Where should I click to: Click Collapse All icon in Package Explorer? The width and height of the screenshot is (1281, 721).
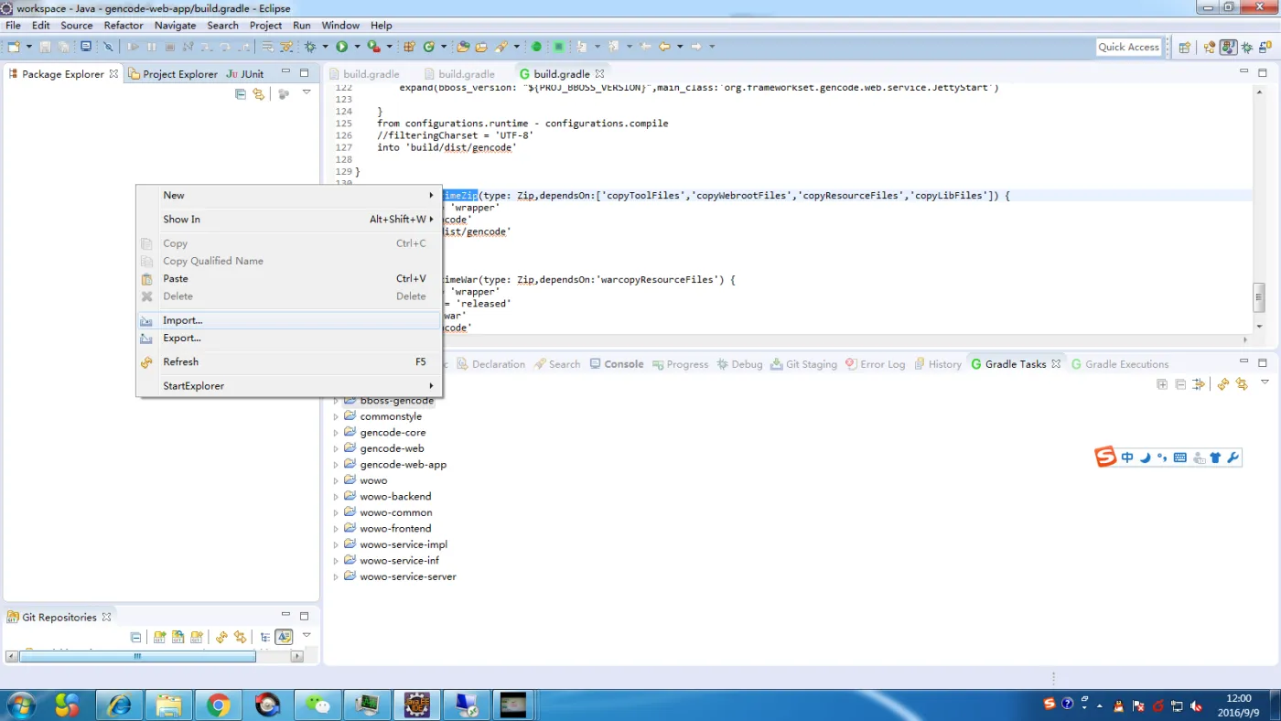[241, 93]
